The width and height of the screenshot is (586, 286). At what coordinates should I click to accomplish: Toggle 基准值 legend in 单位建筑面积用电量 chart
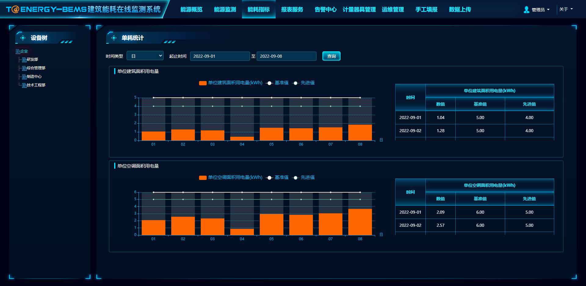click(277, 83)
